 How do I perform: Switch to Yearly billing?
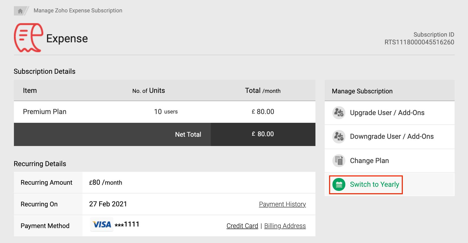(x=374, y=184)
